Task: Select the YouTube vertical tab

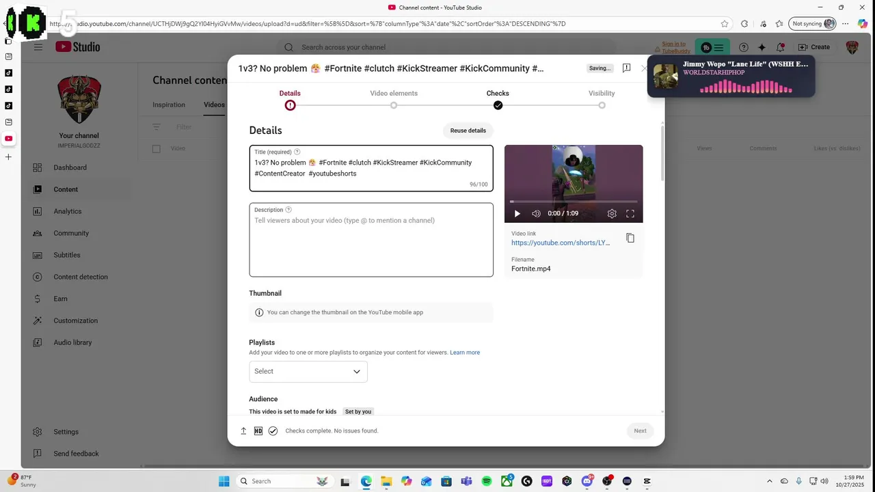Action: click(x=8, y=139)
